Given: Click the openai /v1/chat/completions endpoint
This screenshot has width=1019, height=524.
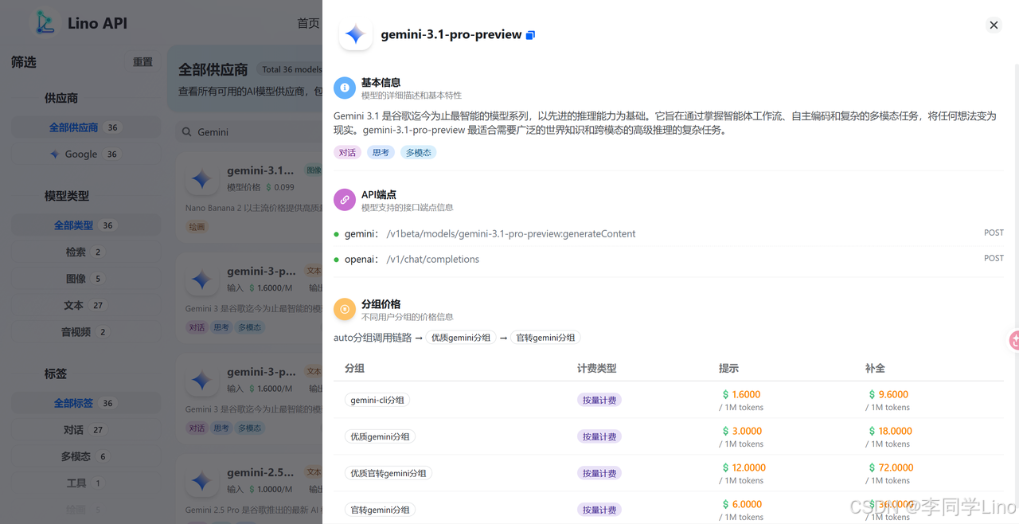Looking at the screenshot, I should 432,260.
